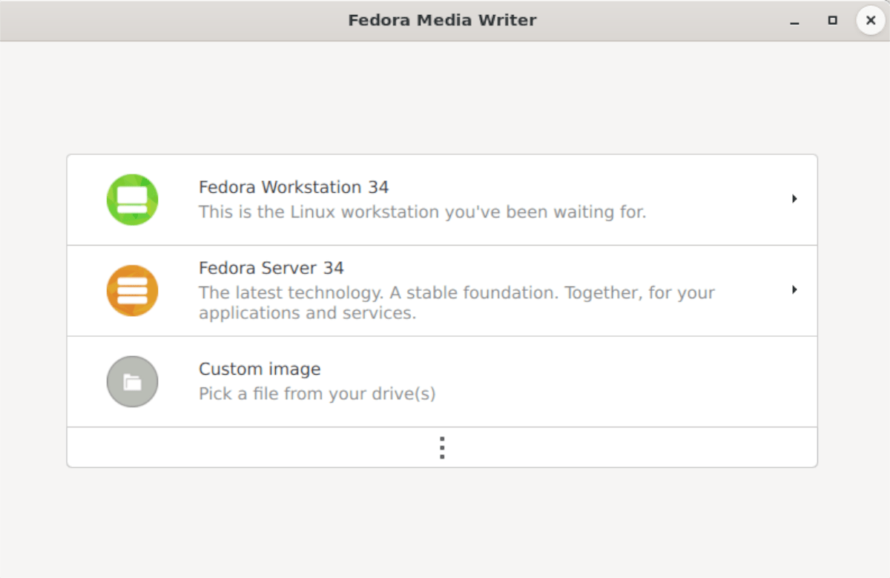The width and height of the screenshot is (890, 578).
Task: Click "Pick a file from your drive(s)" text
Action: pos(317,394)
